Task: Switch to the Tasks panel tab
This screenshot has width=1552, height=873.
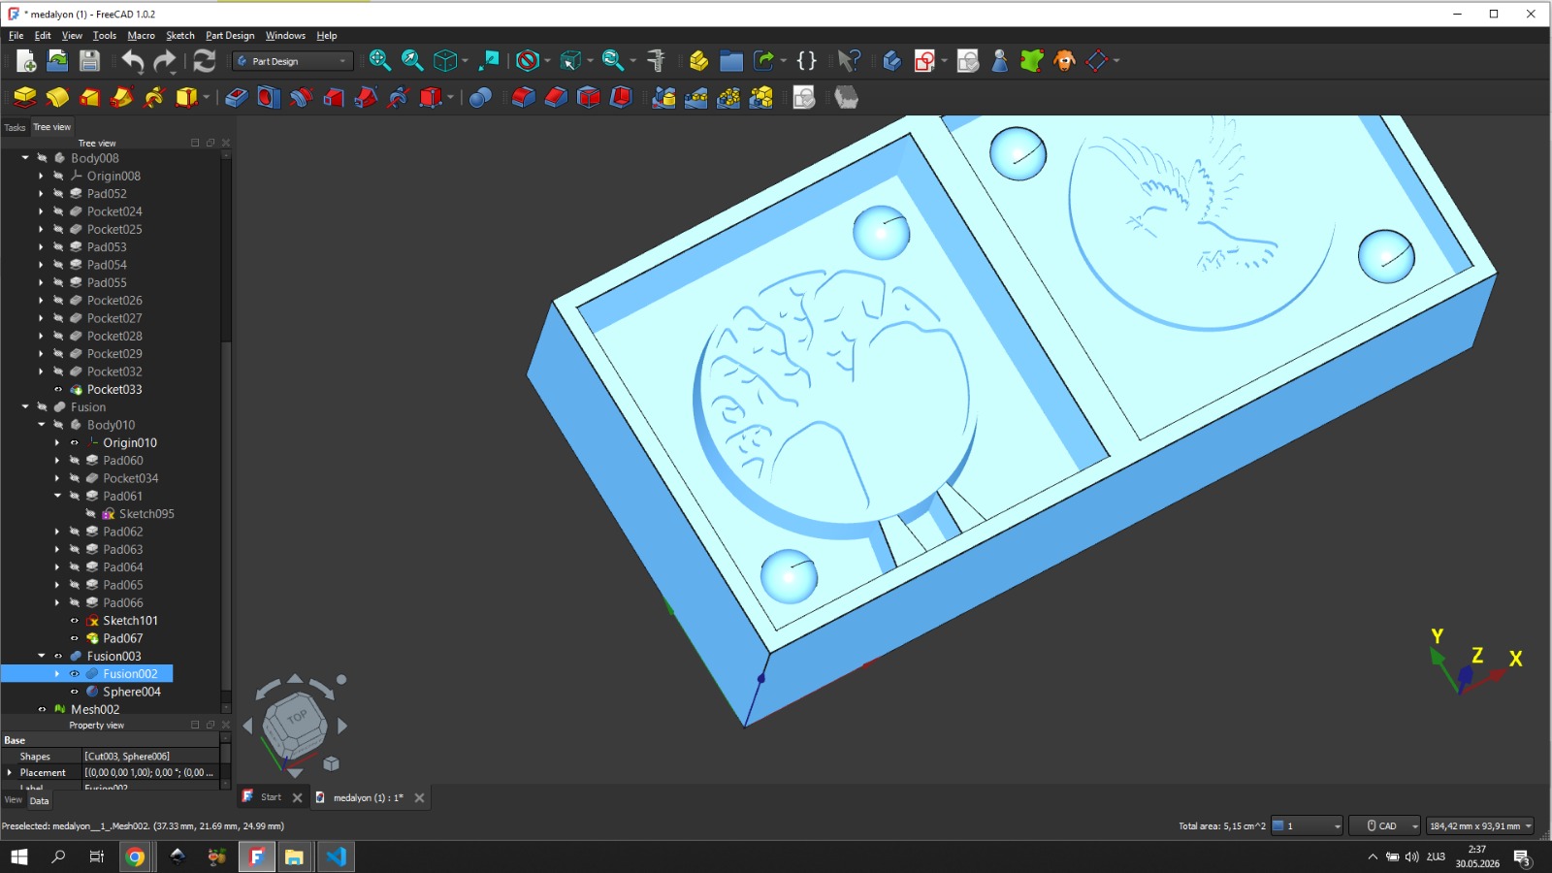Action: coord(15,127)
